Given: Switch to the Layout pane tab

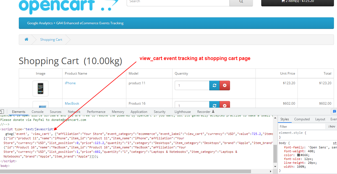Looking at the screenshot, I should coord(320,119).
